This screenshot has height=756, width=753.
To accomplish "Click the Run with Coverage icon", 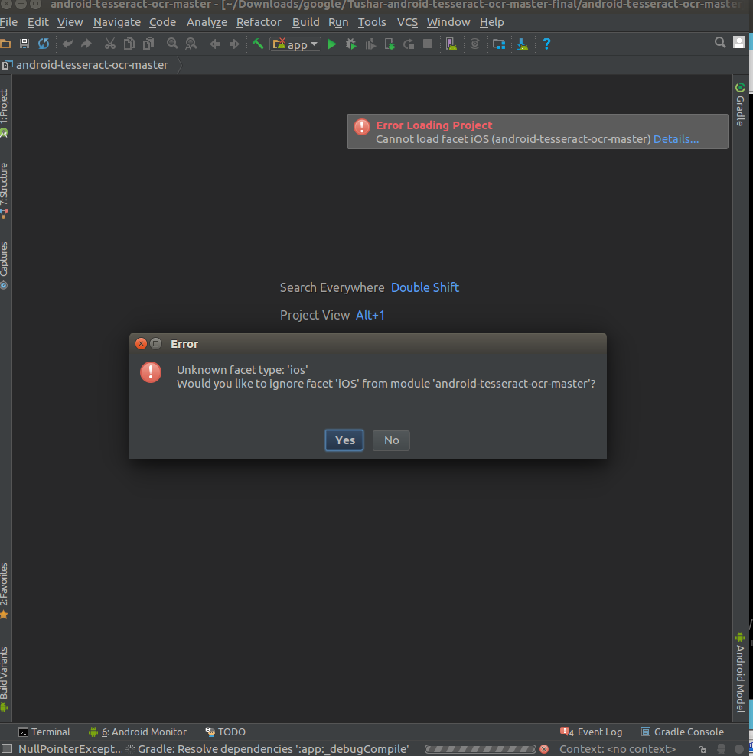I will point(370,44).
